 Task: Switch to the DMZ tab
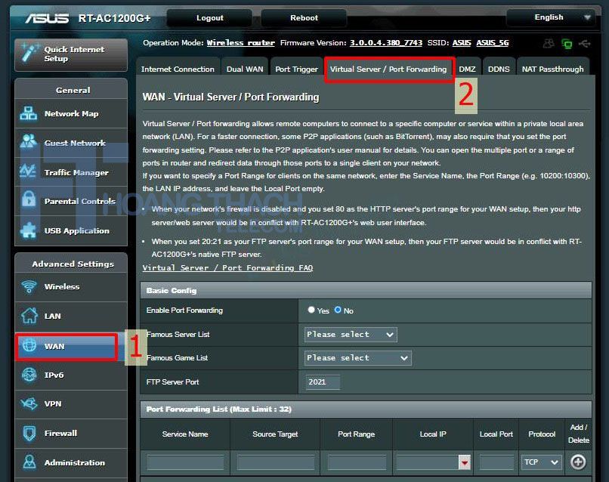[467, 70]
